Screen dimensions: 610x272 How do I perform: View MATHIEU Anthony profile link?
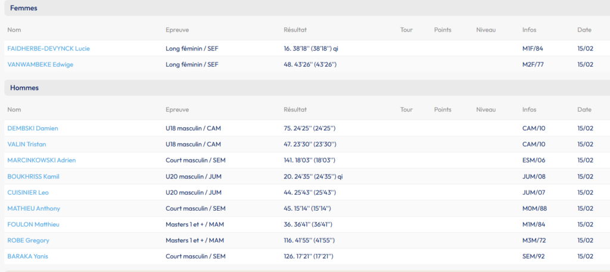coord(33,208)
